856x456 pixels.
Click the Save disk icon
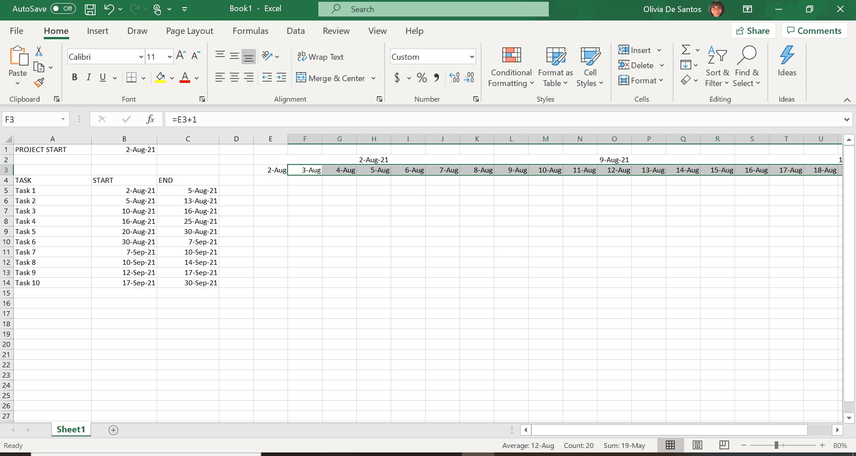click(x=90, y=9)
